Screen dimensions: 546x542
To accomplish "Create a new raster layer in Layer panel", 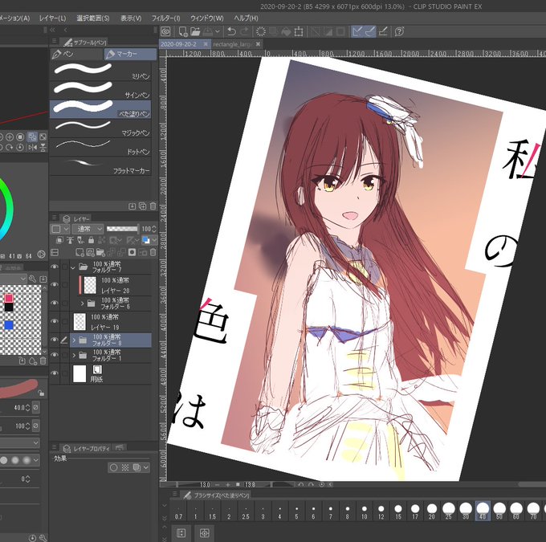I will [x=79, y=252].
